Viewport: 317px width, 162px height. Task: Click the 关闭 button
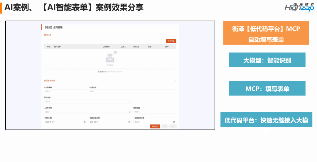pos(173,126)
